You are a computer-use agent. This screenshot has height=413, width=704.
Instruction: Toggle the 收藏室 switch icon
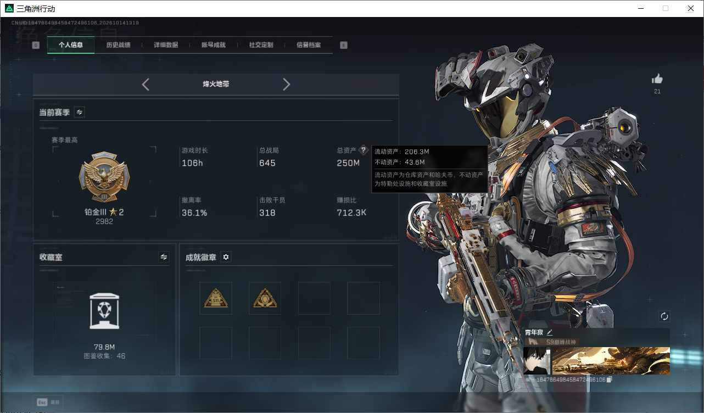coord(164,256)
